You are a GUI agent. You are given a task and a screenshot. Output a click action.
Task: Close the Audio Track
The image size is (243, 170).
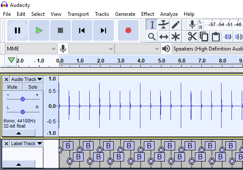(6, 80)
